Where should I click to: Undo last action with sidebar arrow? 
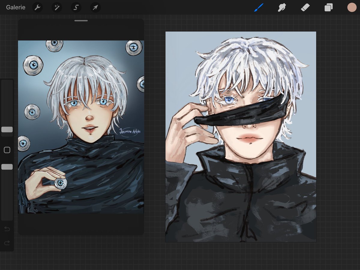pos(7,229)
